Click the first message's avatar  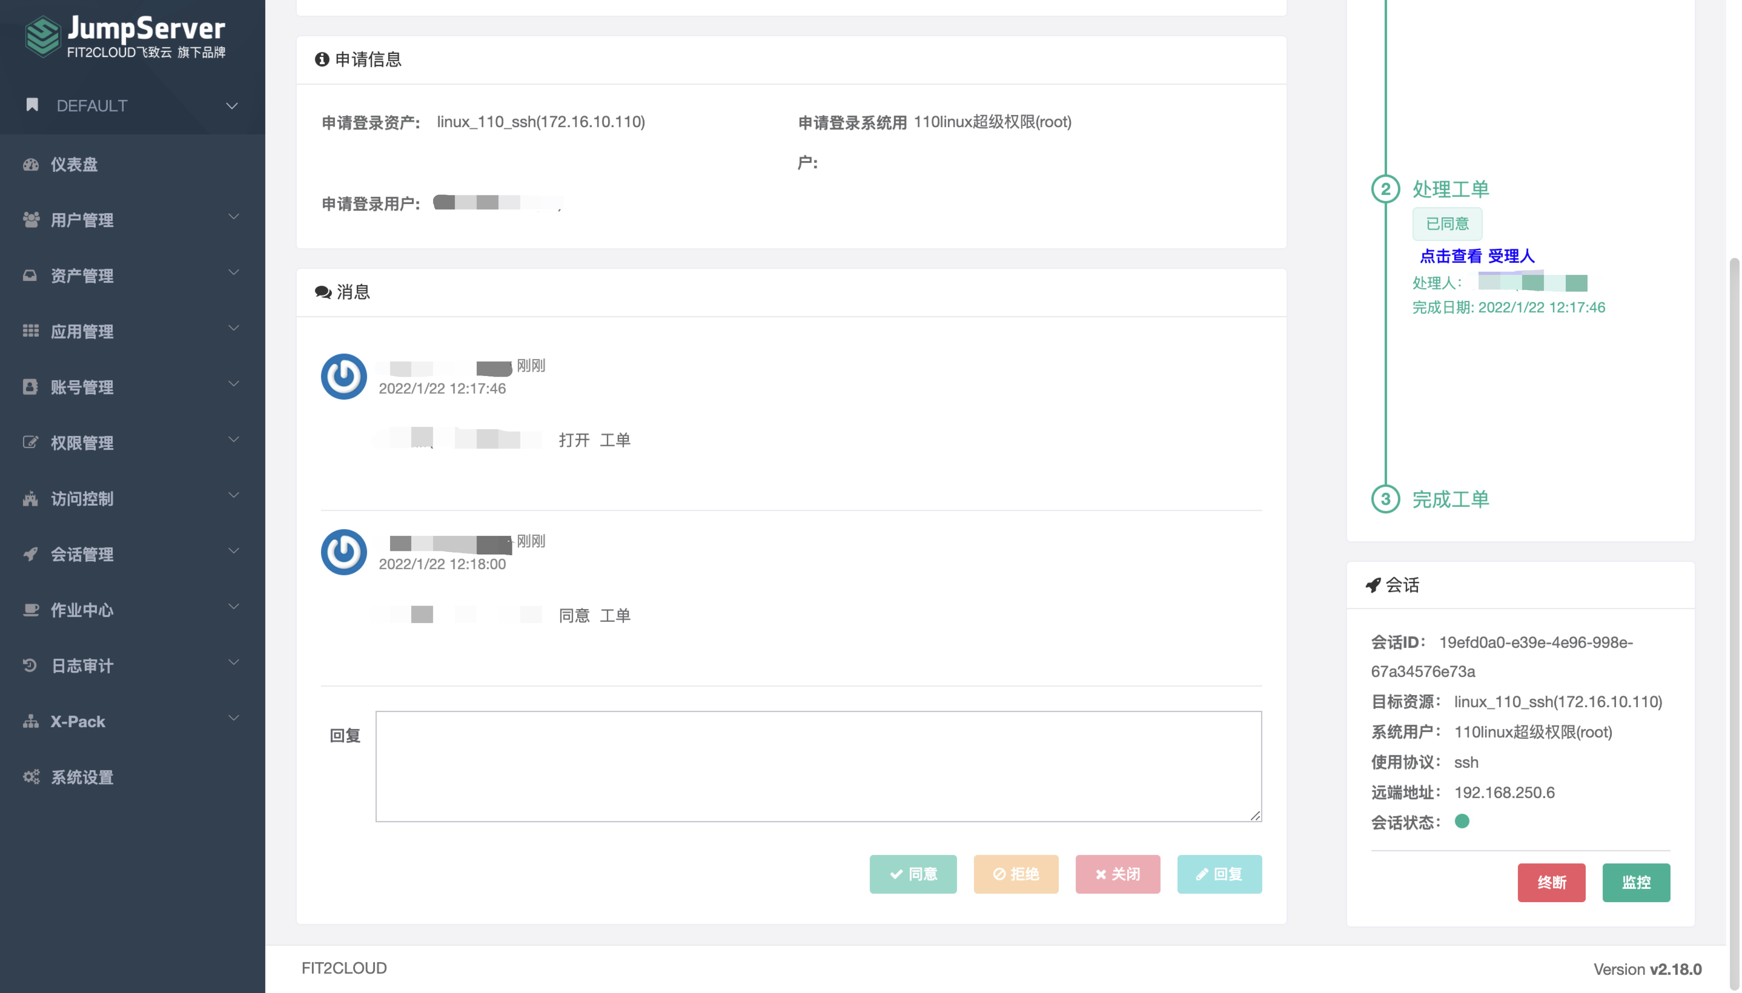(x=344, y=377)
